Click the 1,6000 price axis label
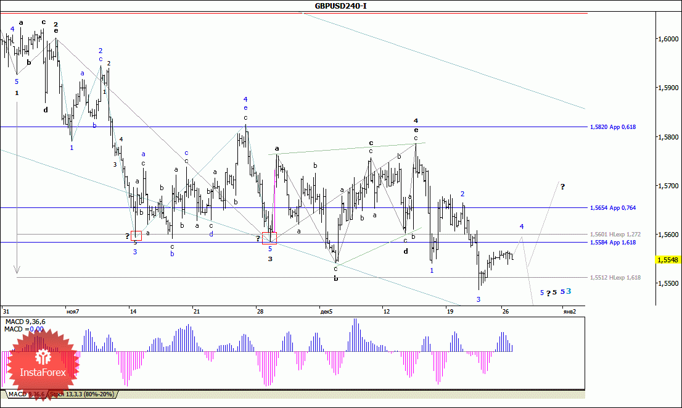Screen dimensions: 682x408 tap(668, 39)
